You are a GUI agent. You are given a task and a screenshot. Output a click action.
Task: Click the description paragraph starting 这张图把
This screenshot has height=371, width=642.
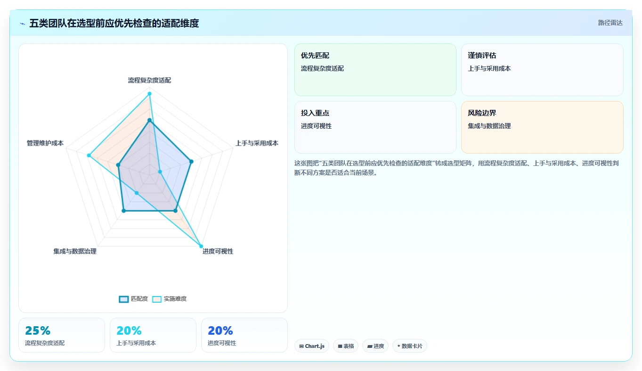tap(457, 168)
